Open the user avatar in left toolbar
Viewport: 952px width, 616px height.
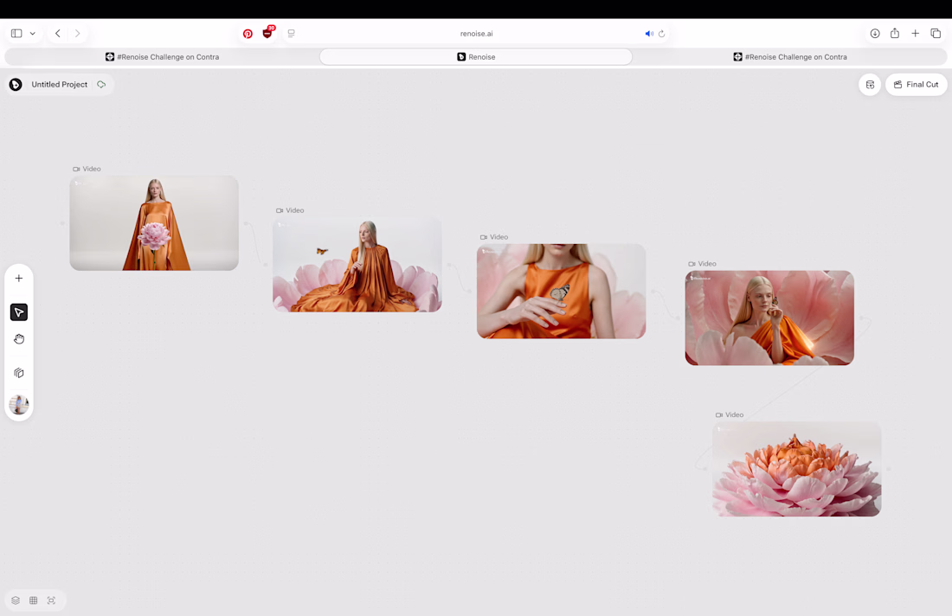point(19,404)
